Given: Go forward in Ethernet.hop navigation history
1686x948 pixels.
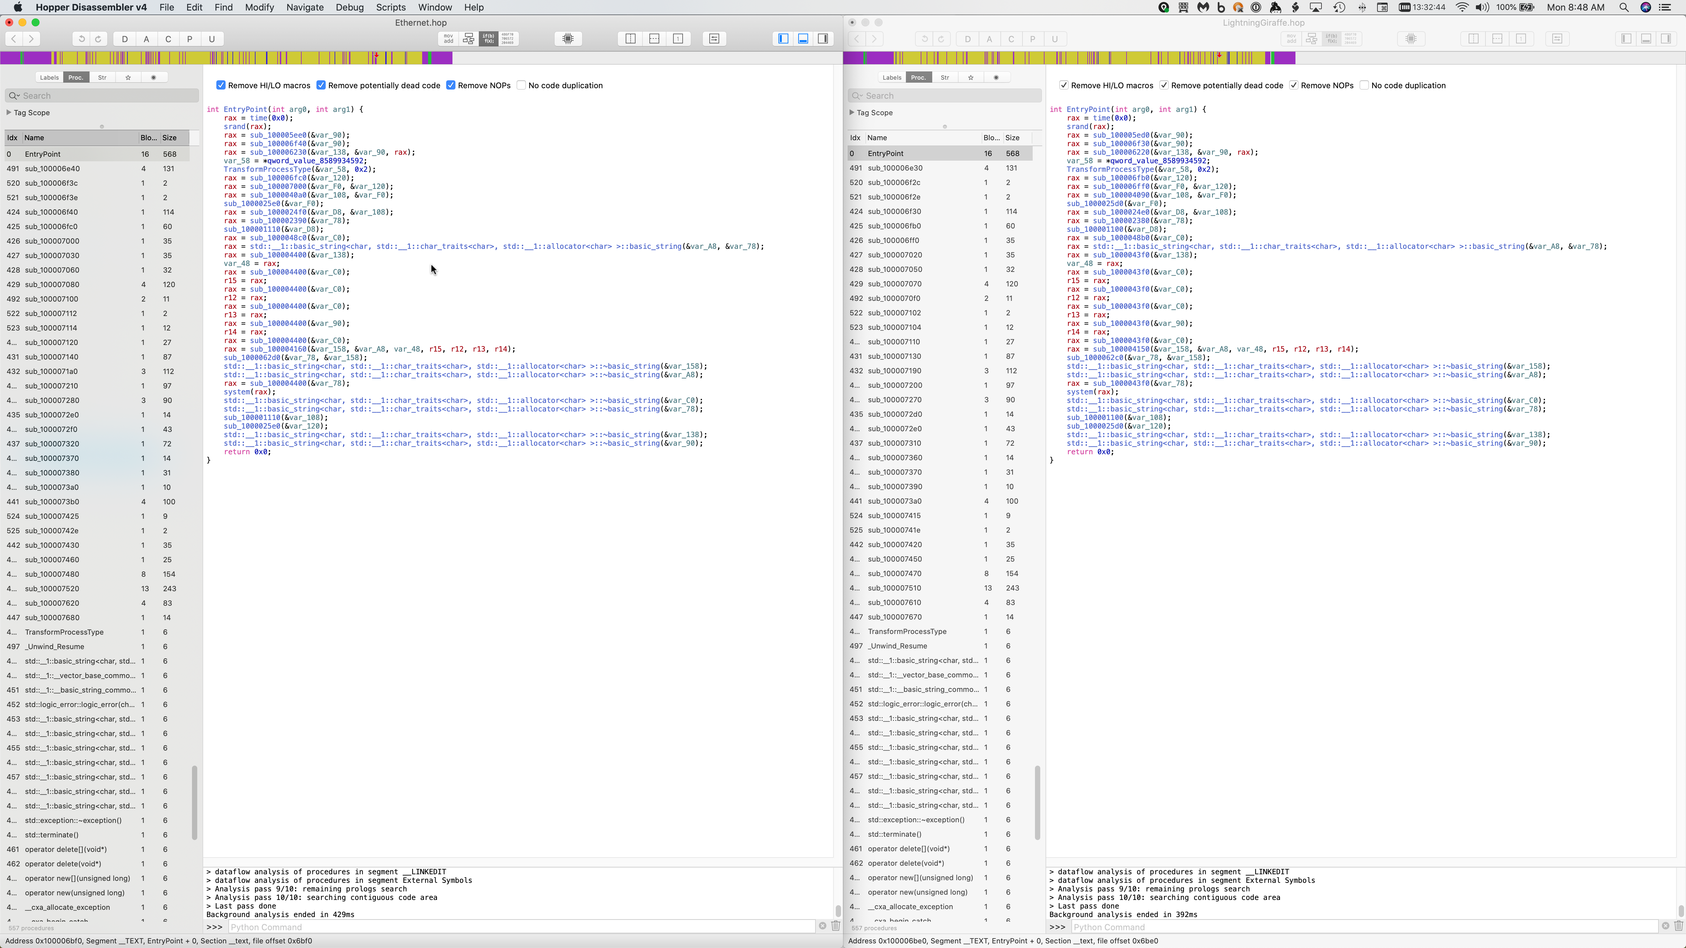Looking at the screenshot, I should 31,39.
